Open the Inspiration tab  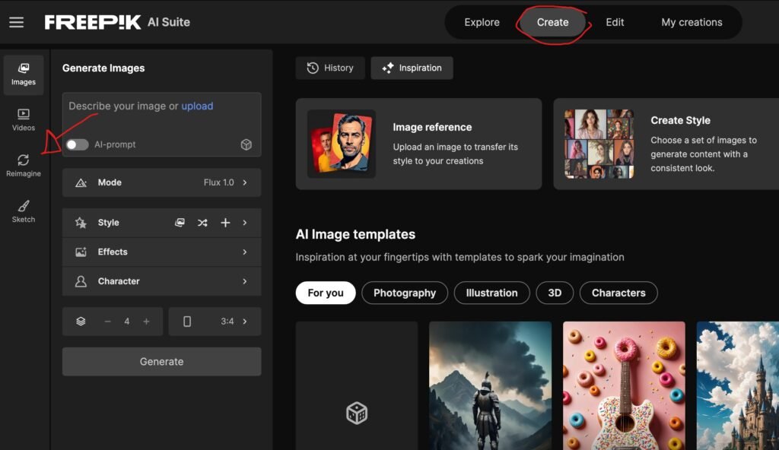pos(412,68)
